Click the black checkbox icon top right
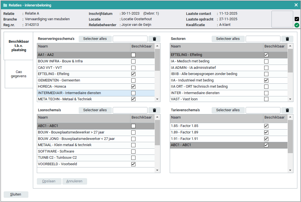Screen dimensions: 301x202 (297, 19)
